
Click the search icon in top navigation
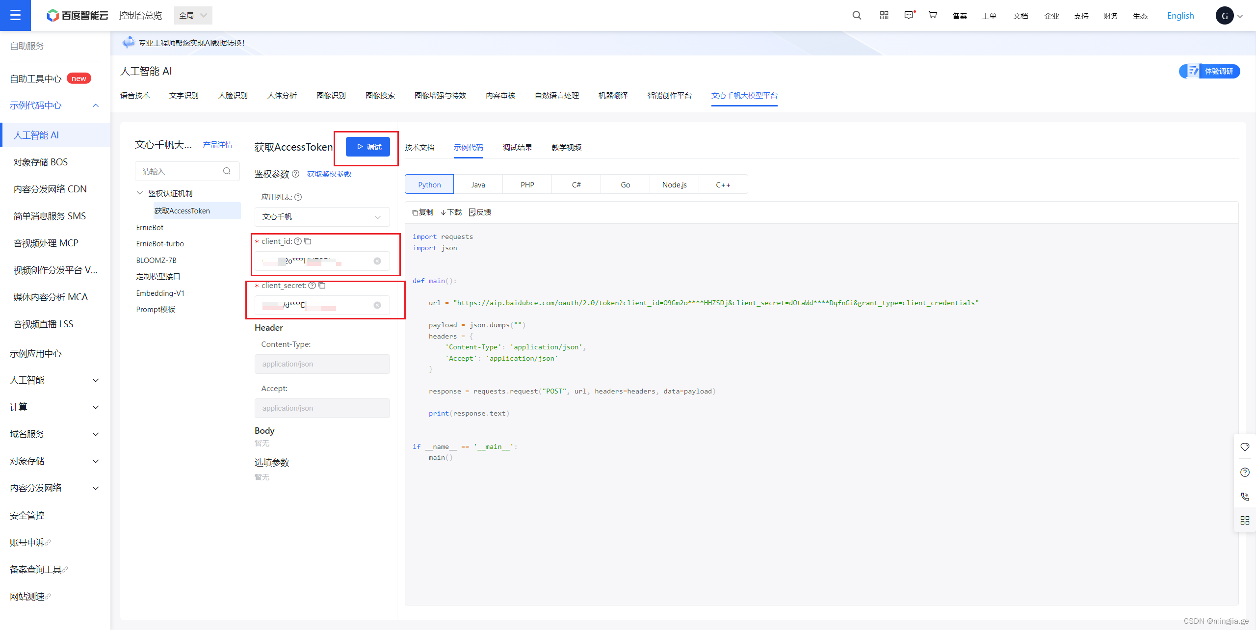point(855,15)
